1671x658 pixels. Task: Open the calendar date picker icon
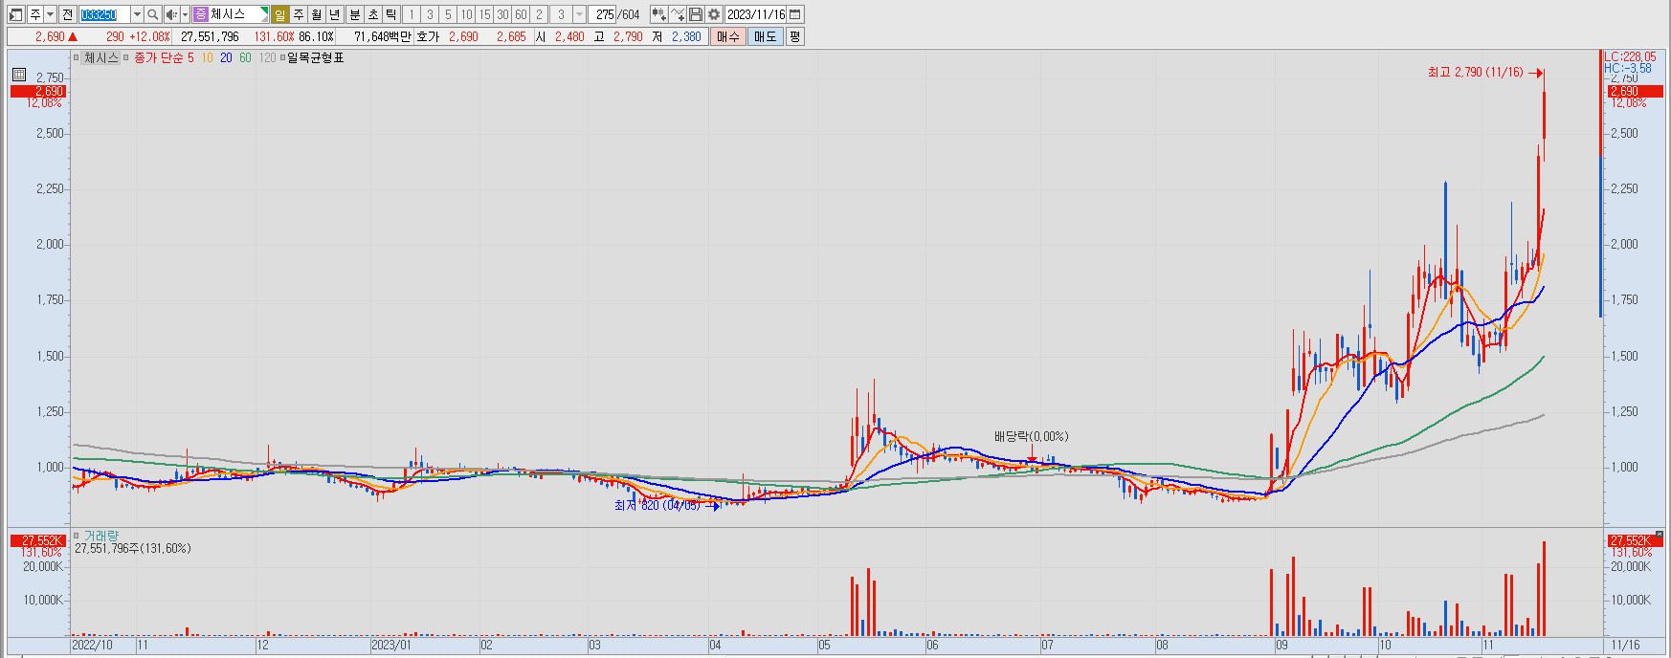coord(795,14)
